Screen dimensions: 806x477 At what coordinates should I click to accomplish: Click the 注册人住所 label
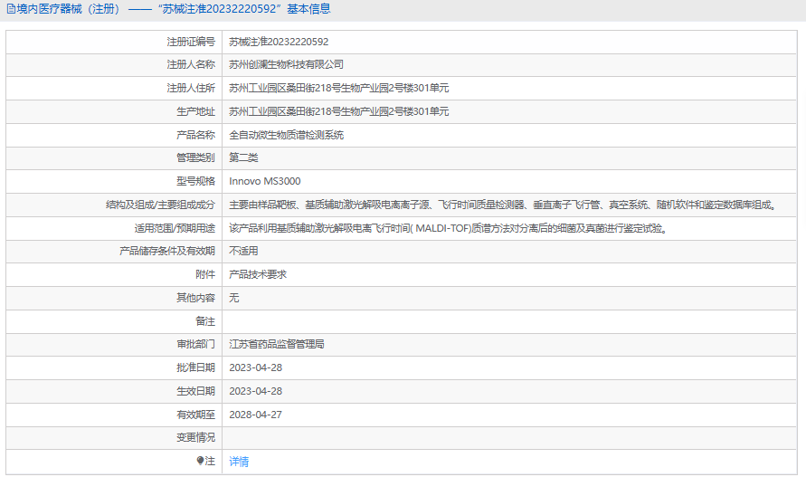point(191,88)
